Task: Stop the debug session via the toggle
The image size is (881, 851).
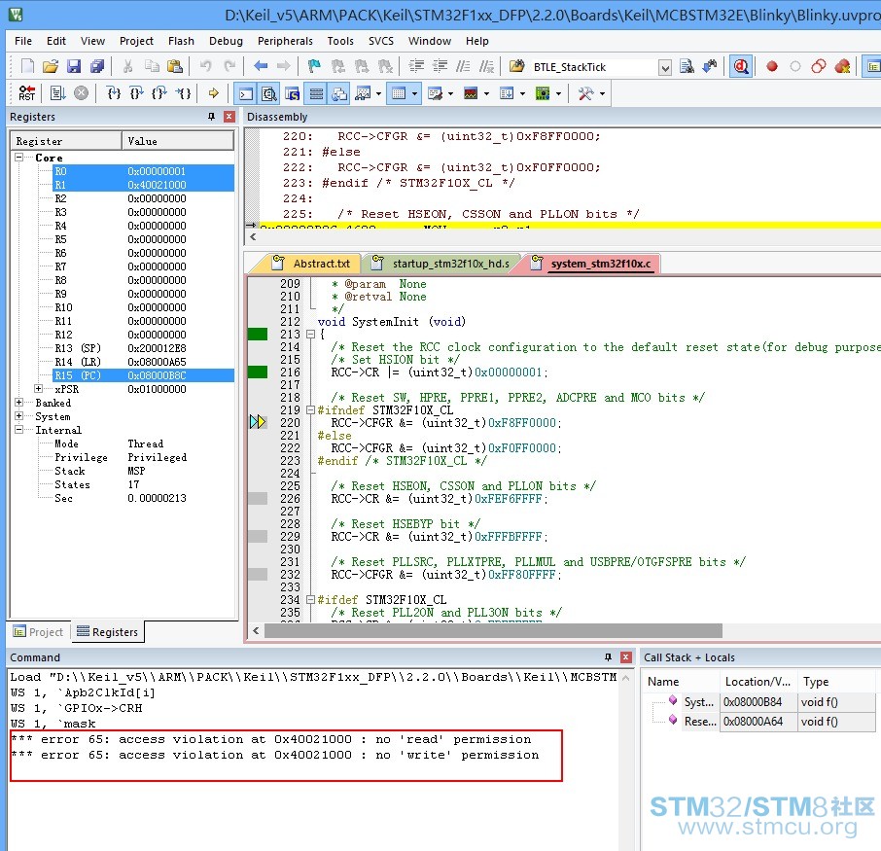Action: 741,66
